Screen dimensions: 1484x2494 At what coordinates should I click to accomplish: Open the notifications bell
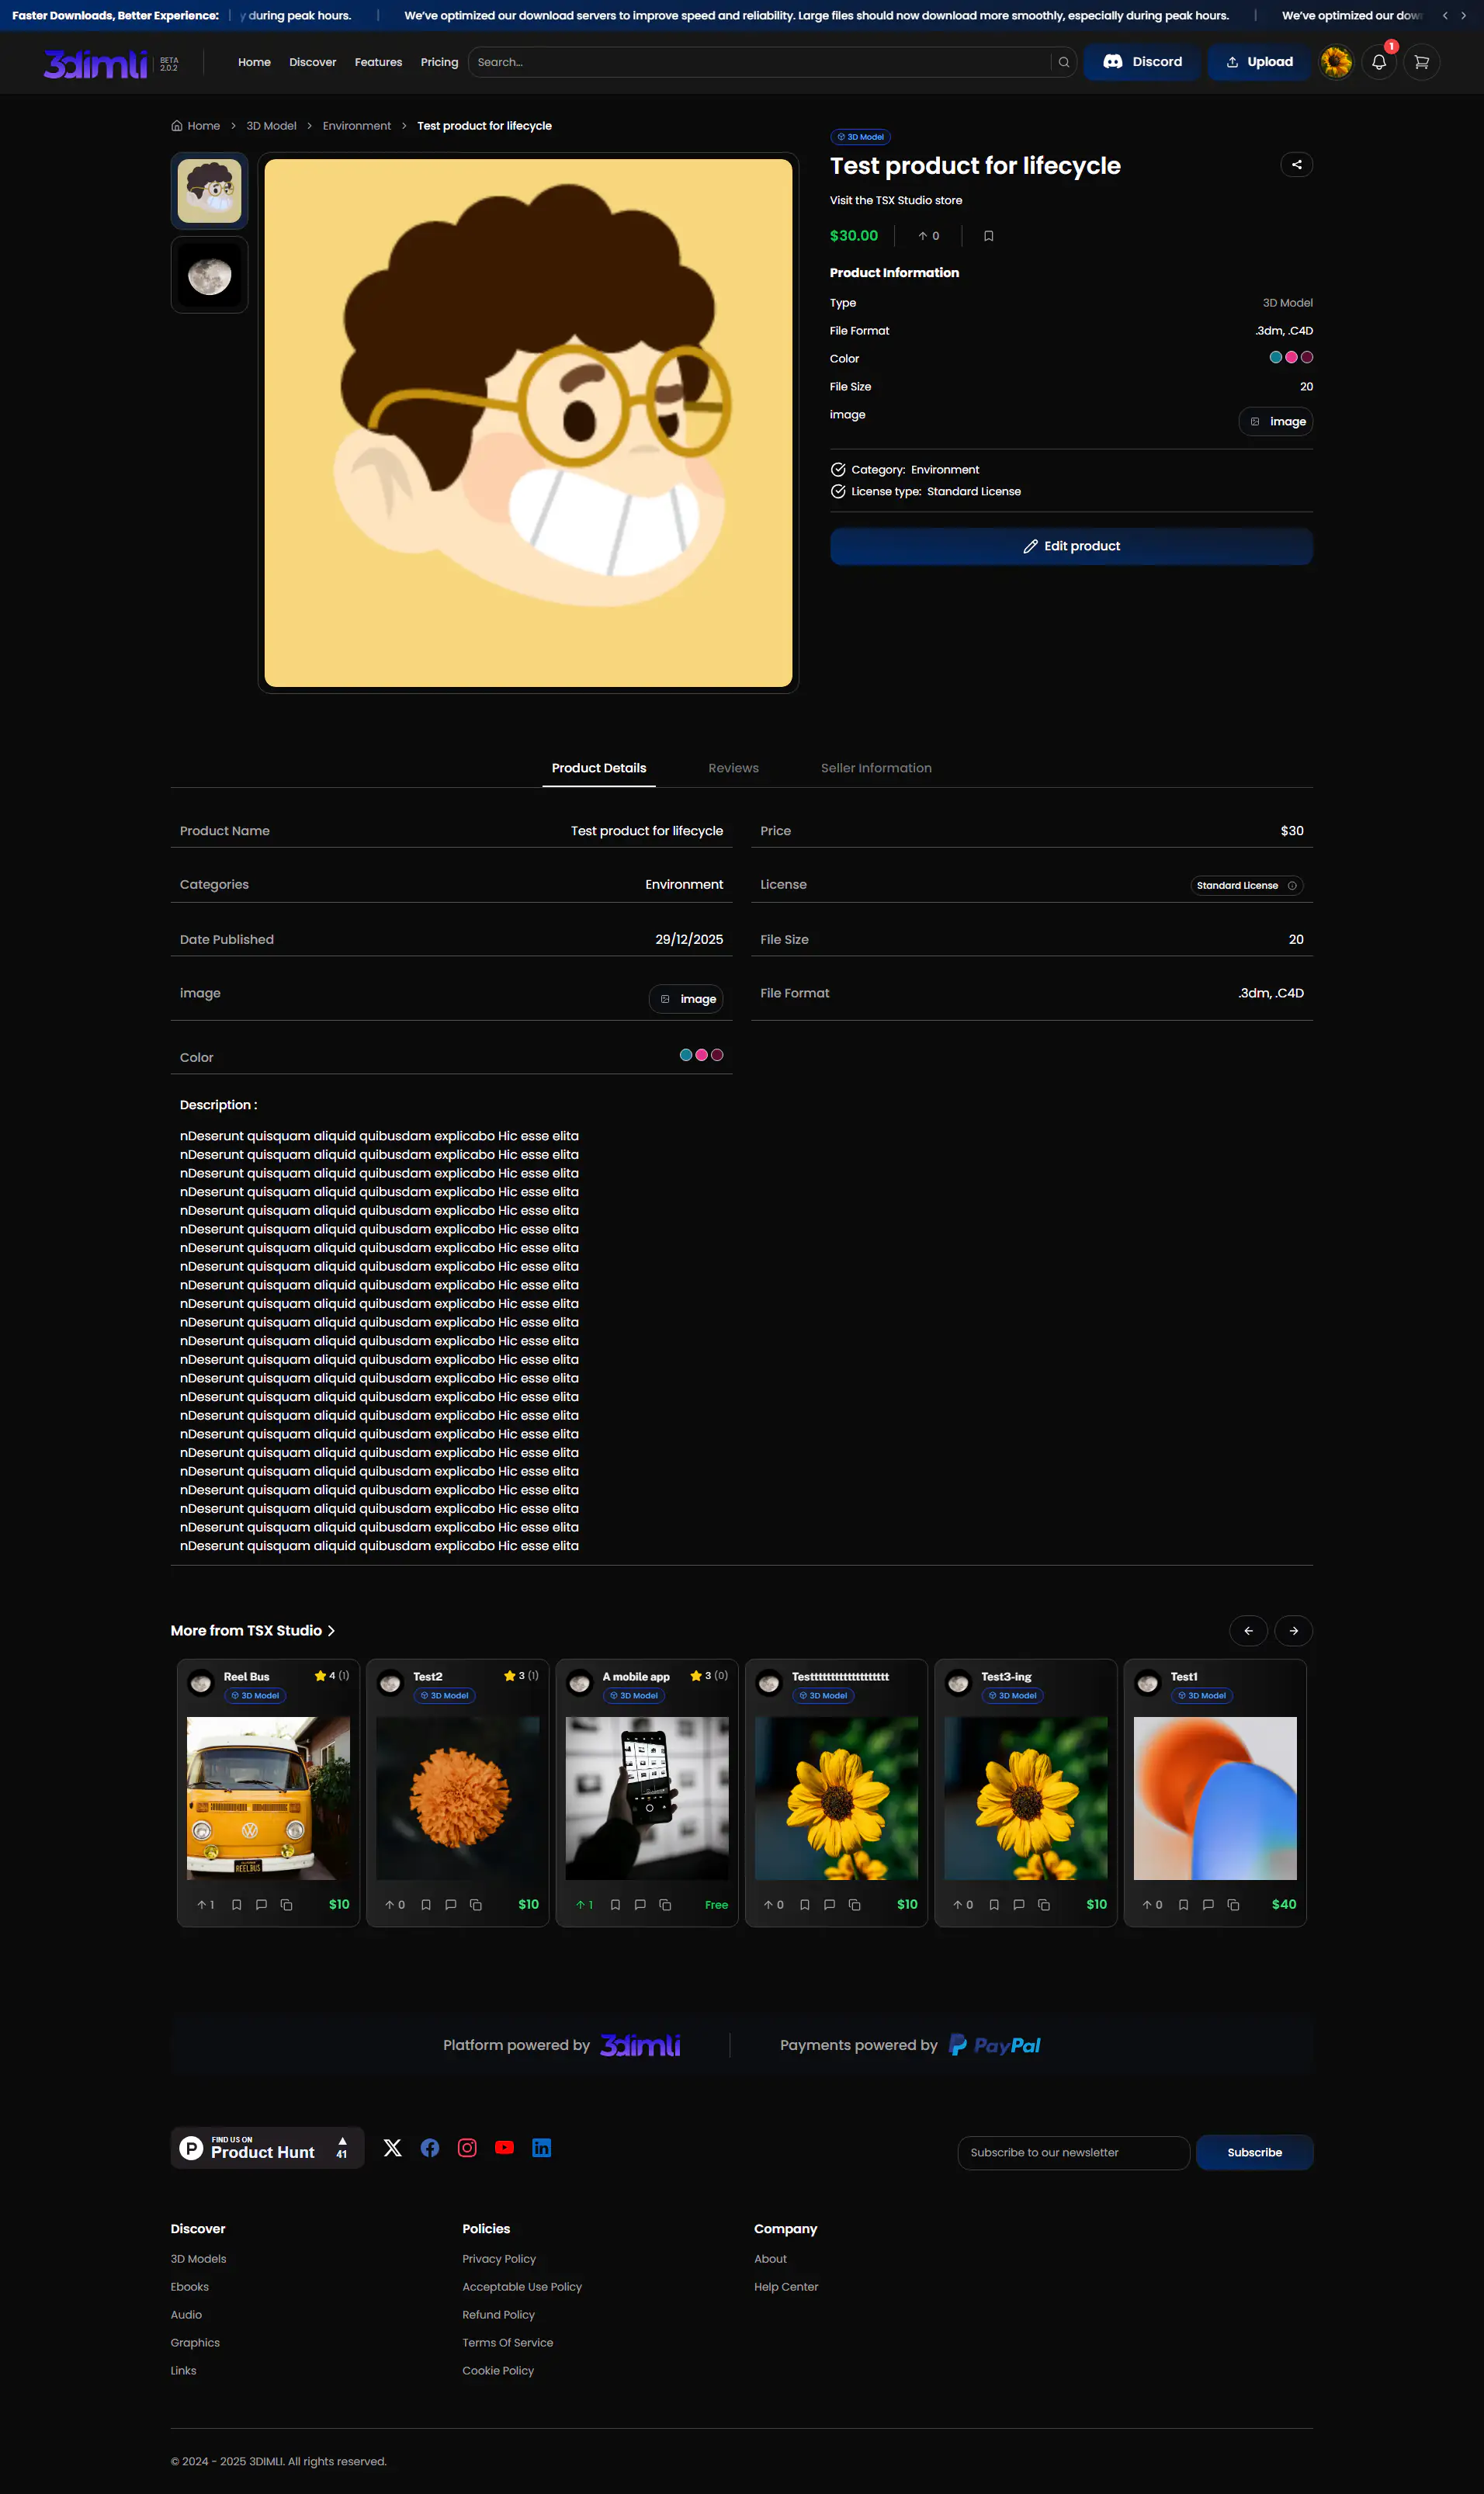coord(1378,62)
